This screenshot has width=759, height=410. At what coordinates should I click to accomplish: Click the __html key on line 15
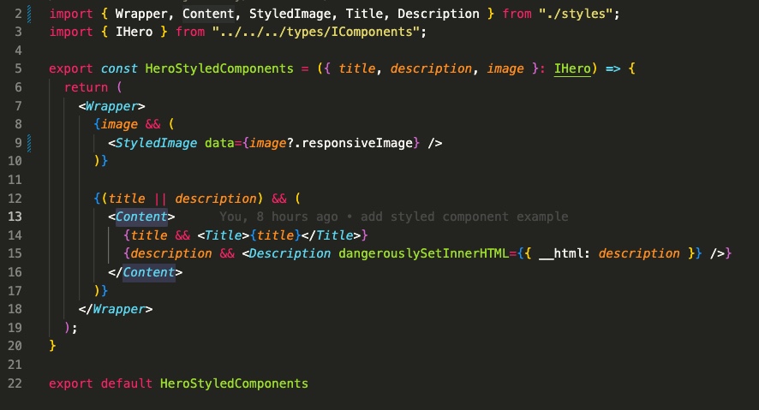pos(561,253)
